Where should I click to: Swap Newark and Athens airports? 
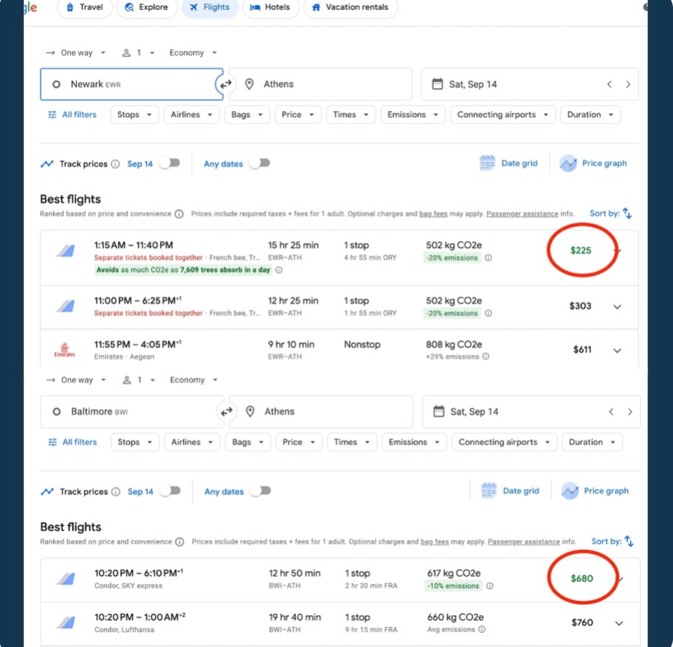pyautogui.click(x=226, y=84)
